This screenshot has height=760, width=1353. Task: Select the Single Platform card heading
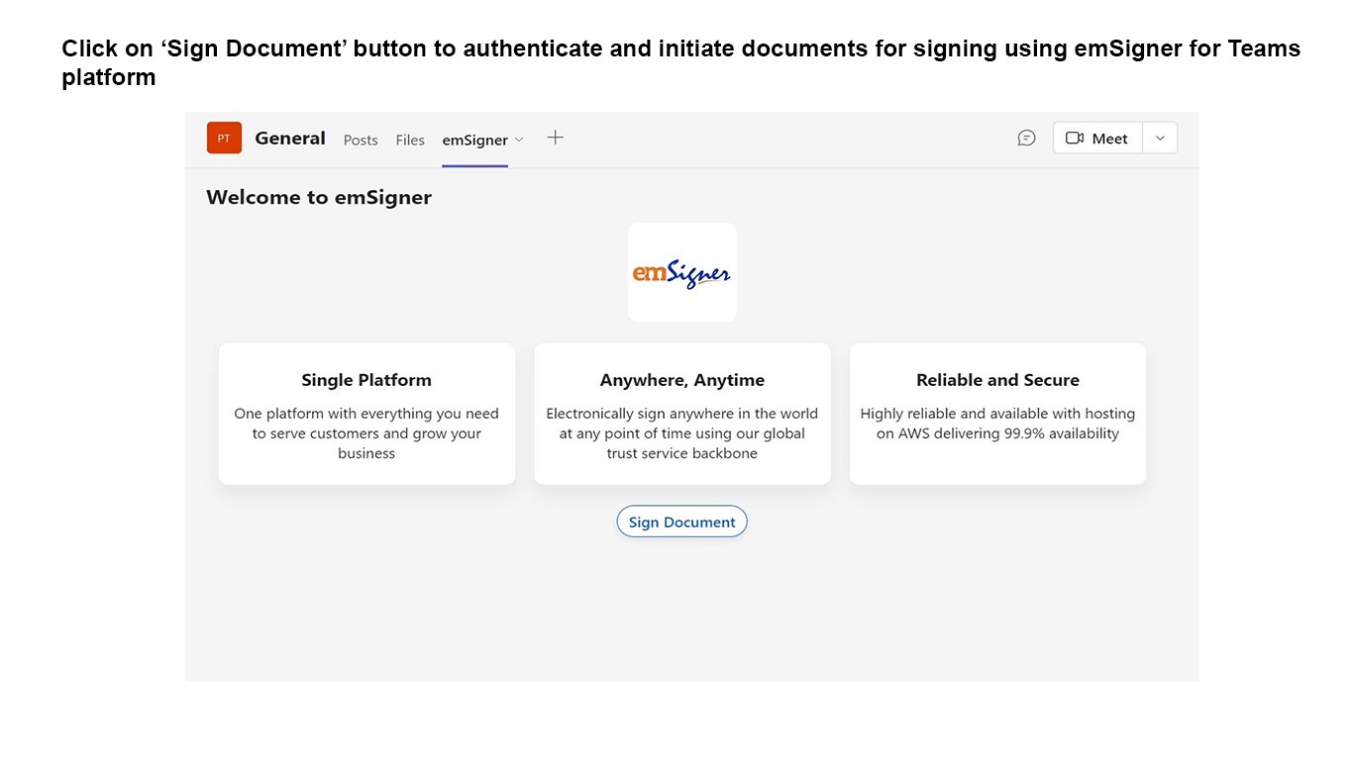click(366, 380)
